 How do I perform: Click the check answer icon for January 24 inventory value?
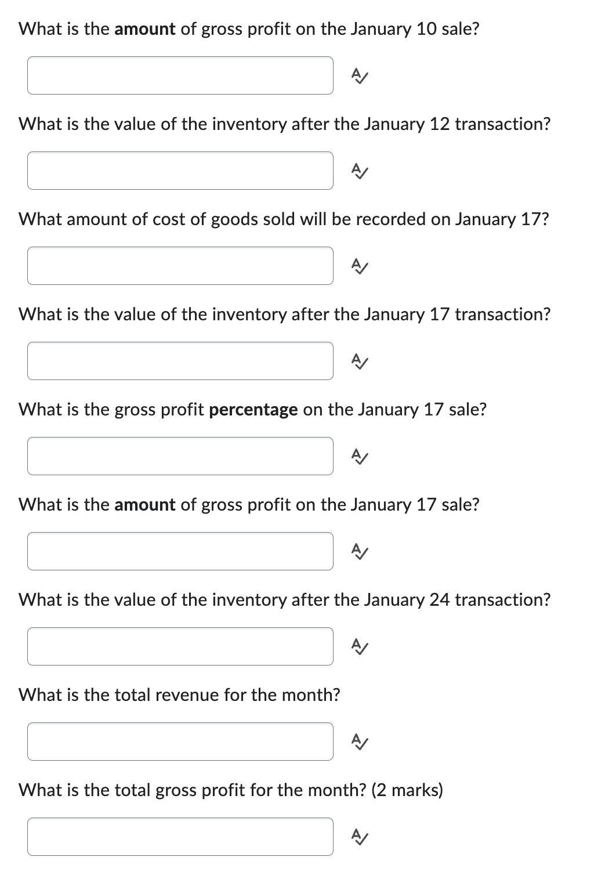358,647
